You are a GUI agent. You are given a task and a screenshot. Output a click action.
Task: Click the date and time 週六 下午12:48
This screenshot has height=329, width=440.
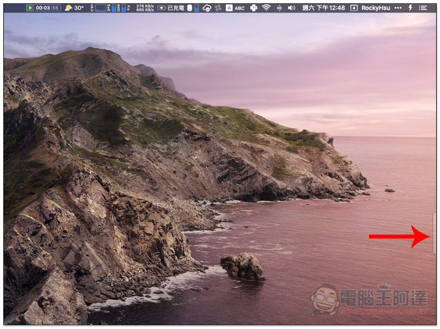(x=323, y=8)
